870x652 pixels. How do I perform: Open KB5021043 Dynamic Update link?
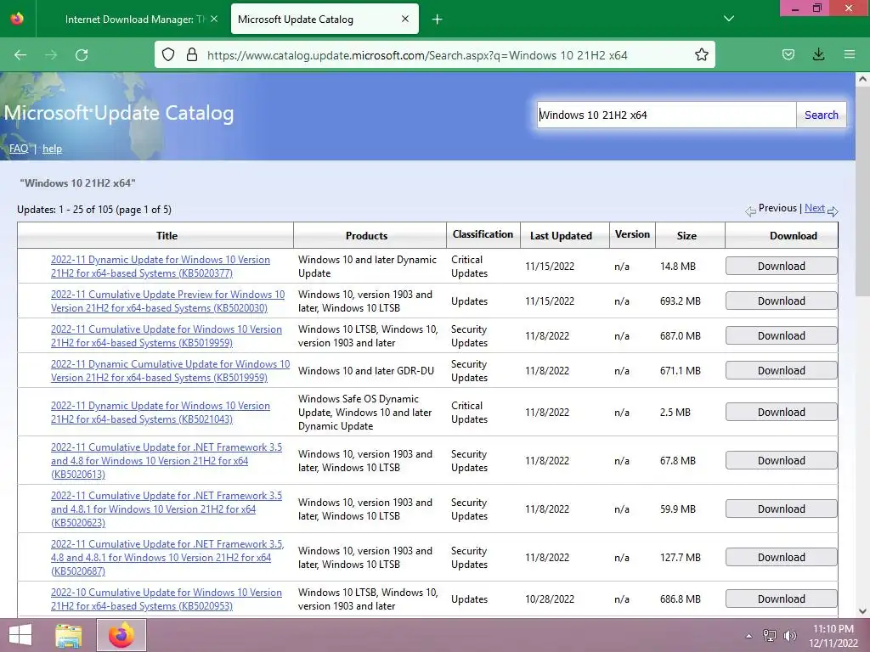pos(161,413)
